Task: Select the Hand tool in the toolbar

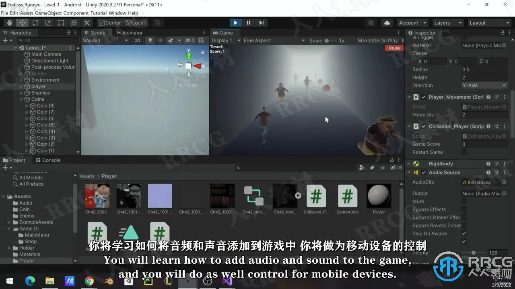Action: [x=10, y=23]
